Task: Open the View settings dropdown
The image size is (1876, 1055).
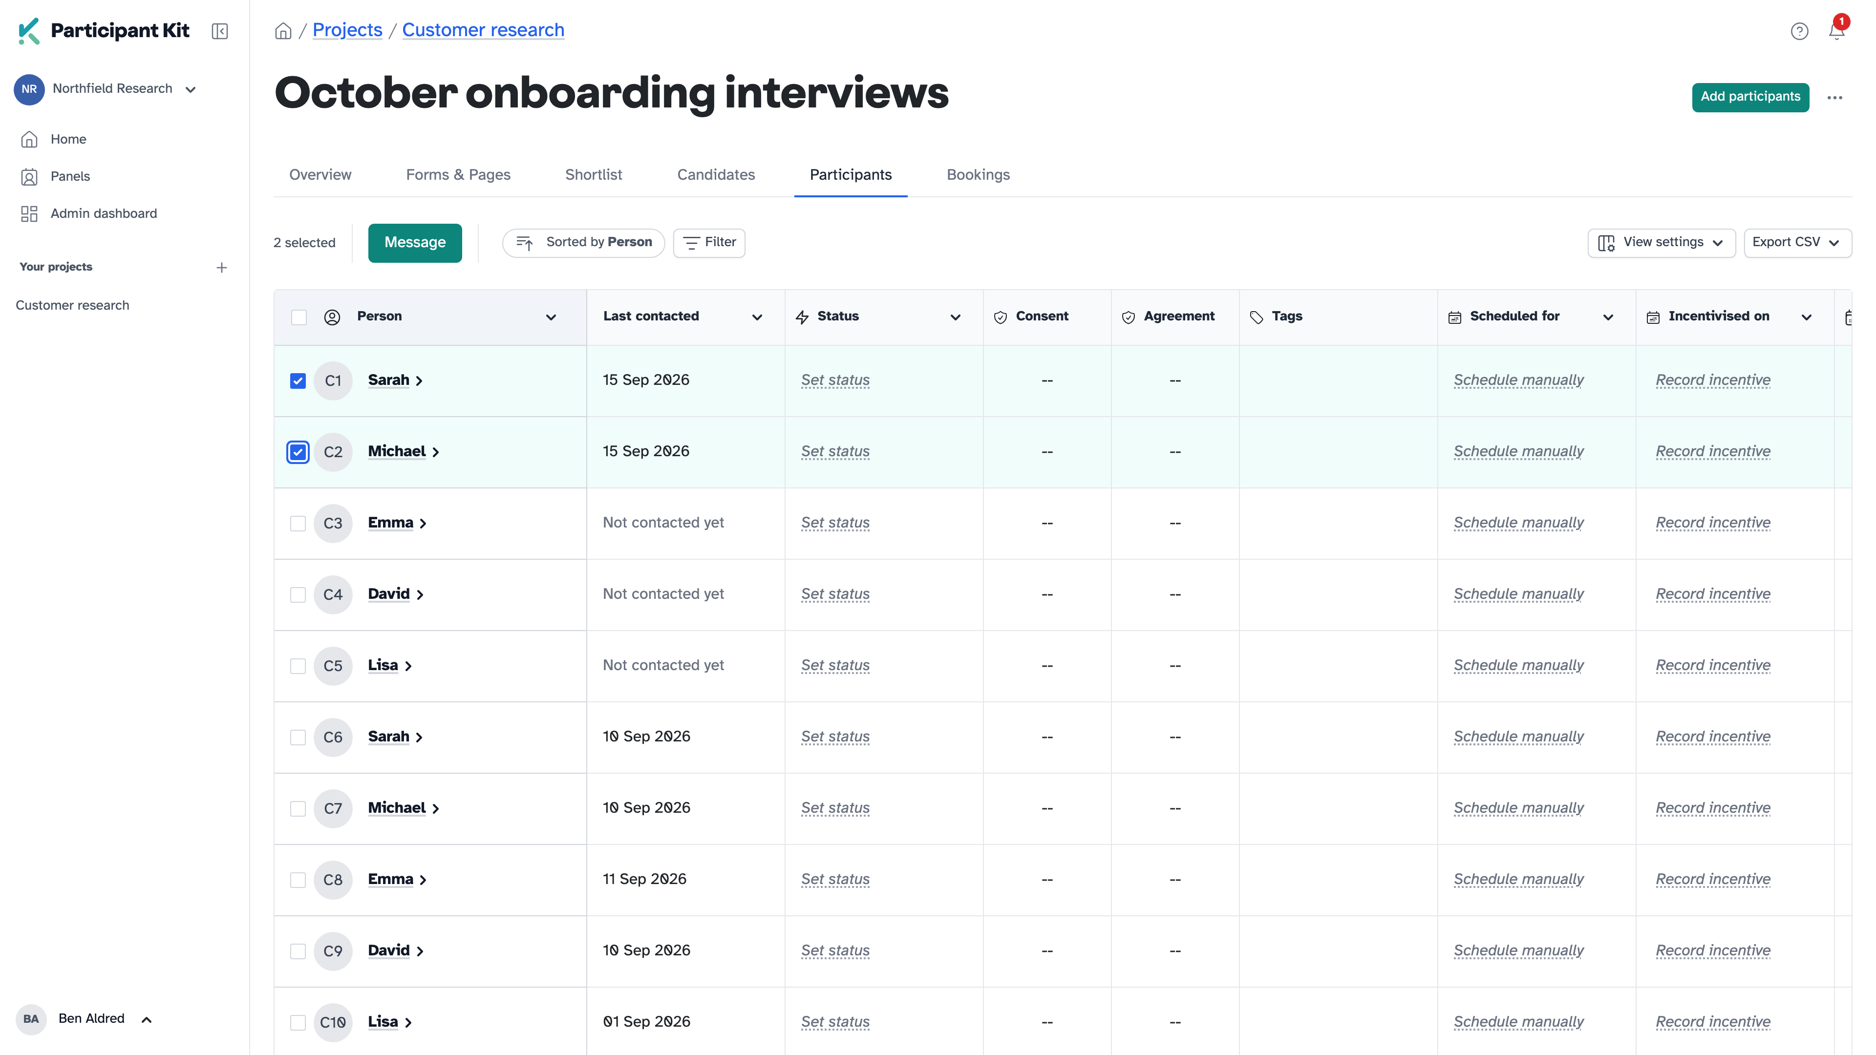Action: 1661,242
